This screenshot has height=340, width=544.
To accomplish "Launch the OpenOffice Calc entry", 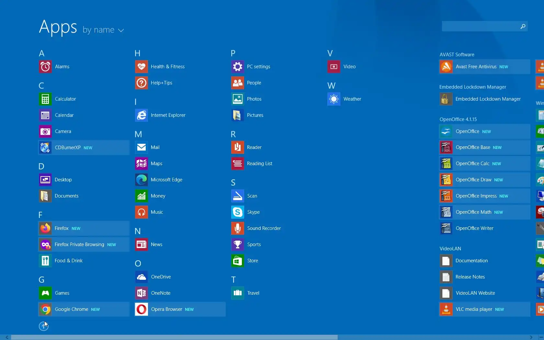I will 485,164.
